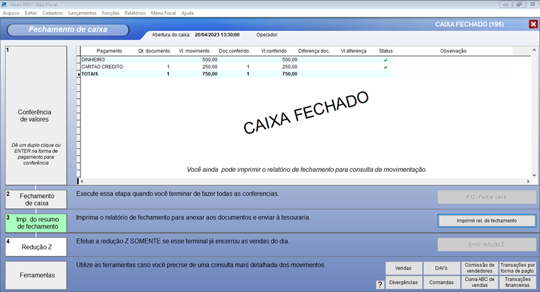Minimize the Vixen PDV window
Viewport: 540px width, 292px height.
click(505, 4)
